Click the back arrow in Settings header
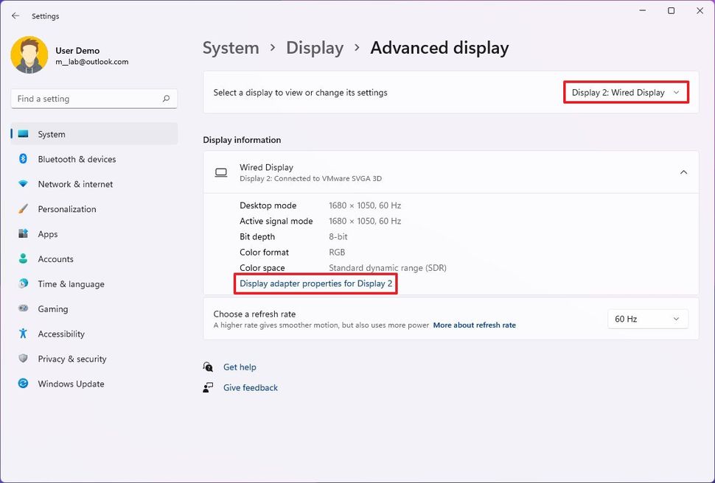Screen dimensions: 715x483 15,15
